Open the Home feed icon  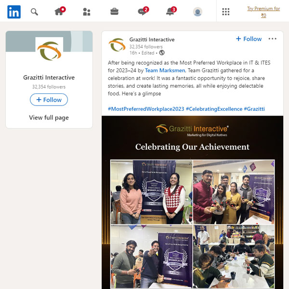(59, 12)
